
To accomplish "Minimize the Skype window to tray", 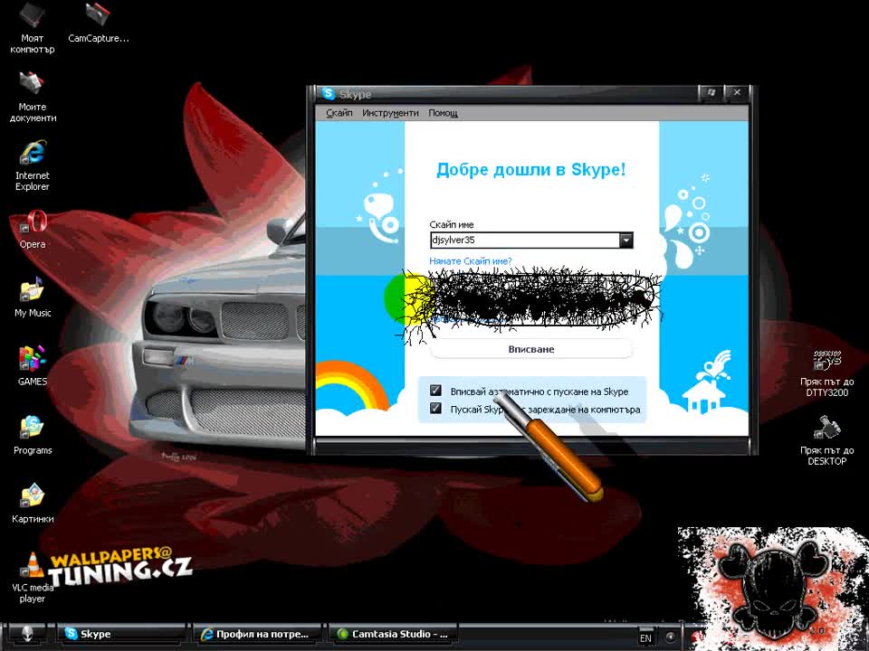I will point(711,93).
